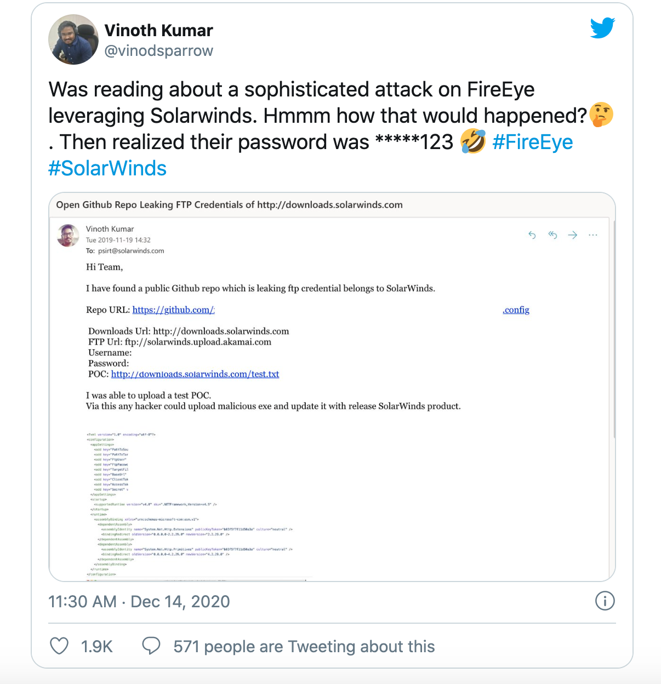Image resolution: width=661 pixels, height=684 pixels.
Task: Click the Vinoth Kumar display name
Action: coord(158,30)
